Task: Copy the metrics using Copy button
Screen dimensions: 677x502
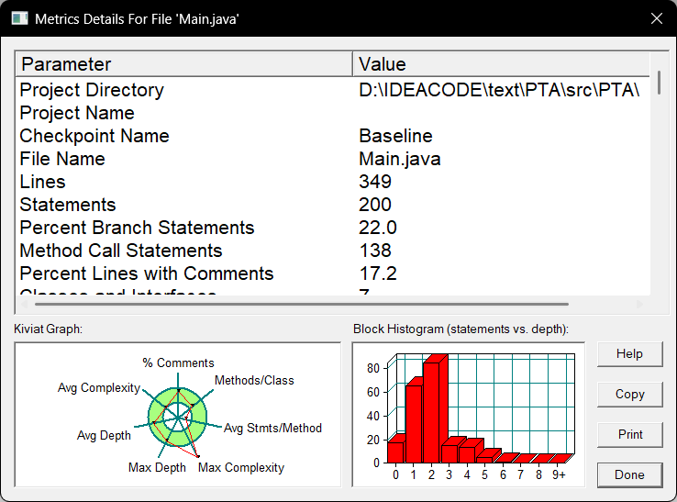Action: (629, 394)
